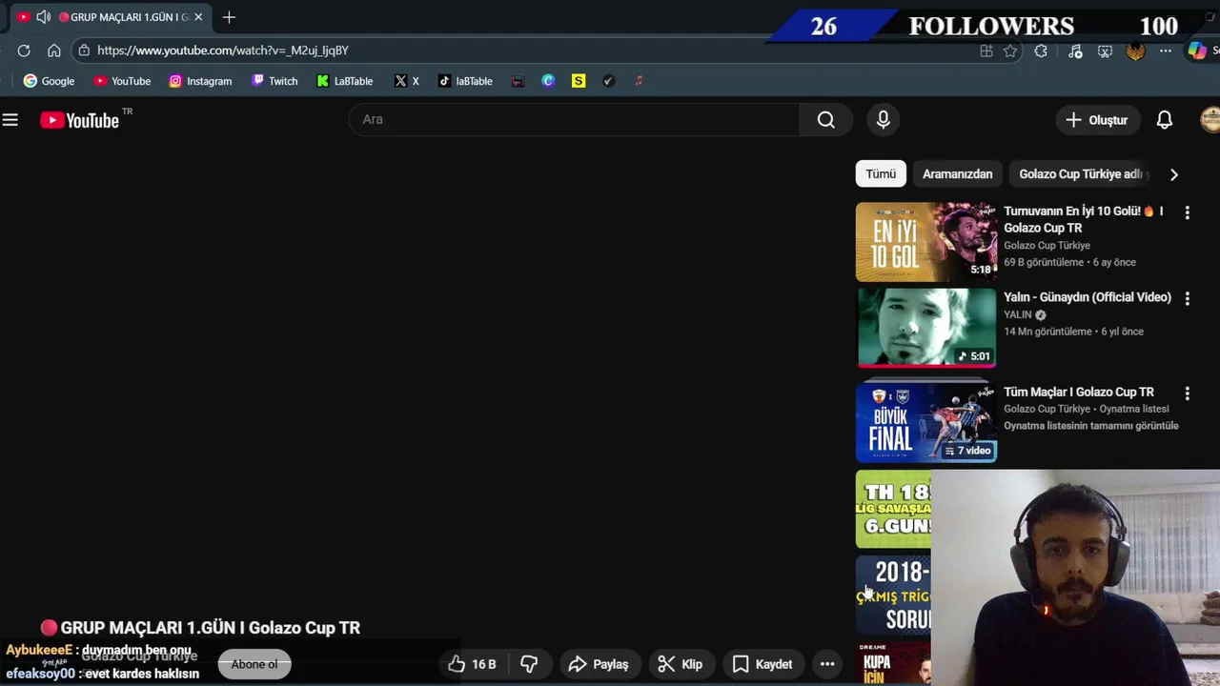Click the Abone ol subscribe button
This screenshot has width=1220, height=686.
tap(254, 664)
